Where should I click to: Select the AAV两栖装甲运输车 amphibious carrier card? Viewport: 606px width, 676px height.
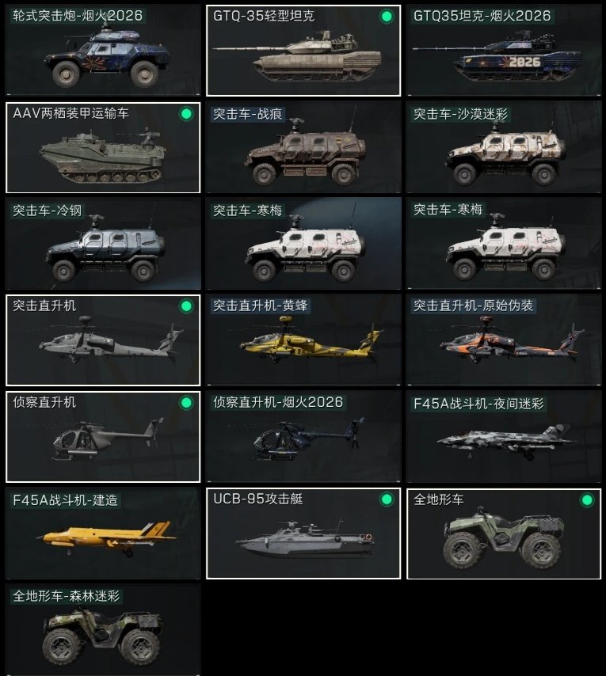tap(103, 147)
